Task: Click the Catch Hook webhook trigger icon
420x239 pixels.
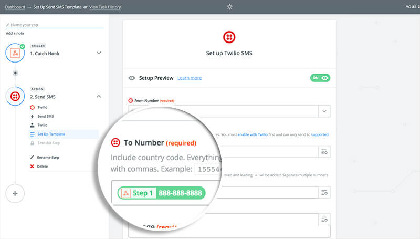Action: [x=15, y=53]
